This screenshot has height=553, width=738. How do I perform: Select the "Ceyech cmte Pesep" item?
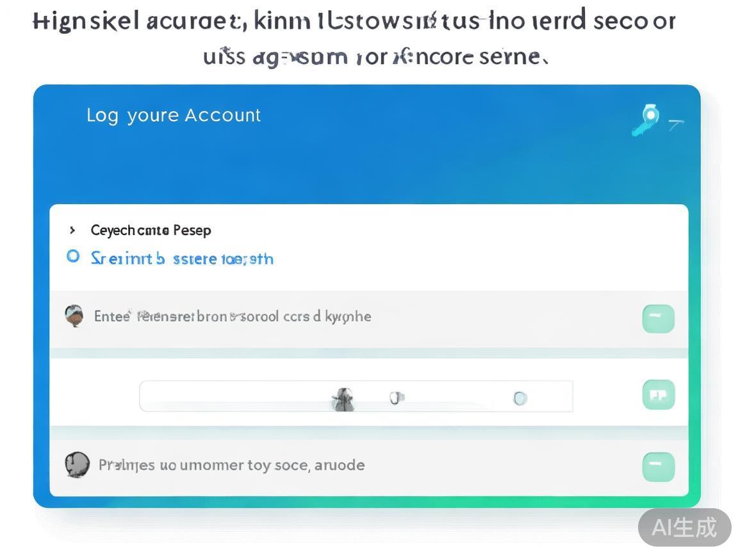(x=151, y=230)
